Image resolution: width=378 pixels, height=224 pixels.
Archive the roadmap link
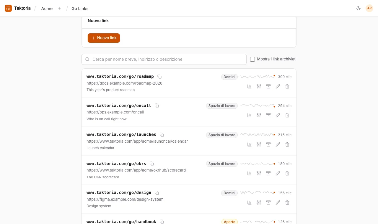[x=268, y=86]
